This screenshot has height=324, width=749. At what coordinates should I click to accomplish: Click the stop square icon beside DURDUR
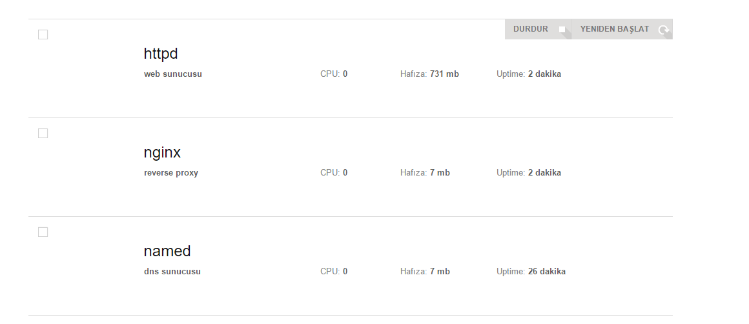562,30
